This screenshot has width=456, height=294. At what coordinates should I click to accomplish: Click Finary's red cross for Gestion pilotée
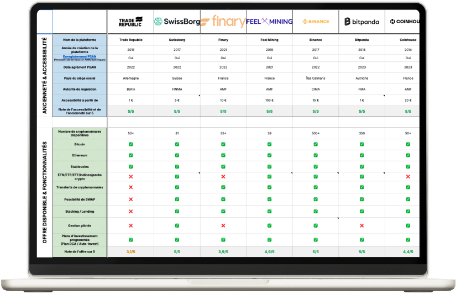(x=223, y=225)
